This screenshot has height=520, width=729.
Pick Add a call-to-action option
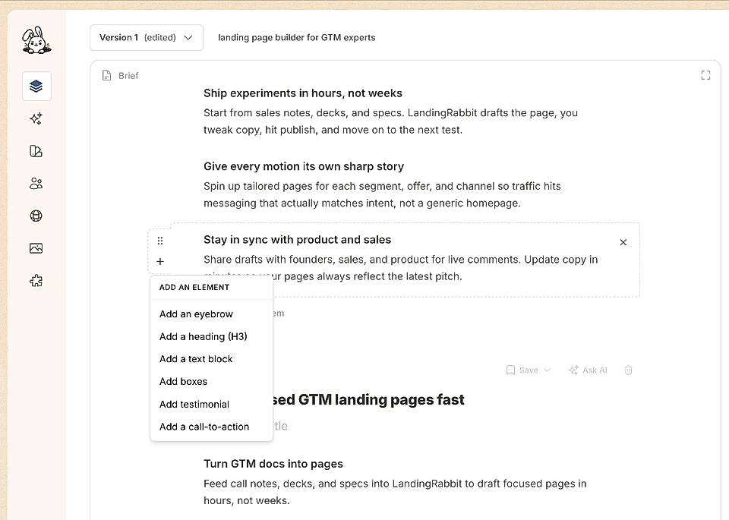[204, 427]
